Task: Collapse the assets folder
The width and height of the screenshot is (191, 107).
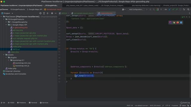Action: tap(4, 55)
